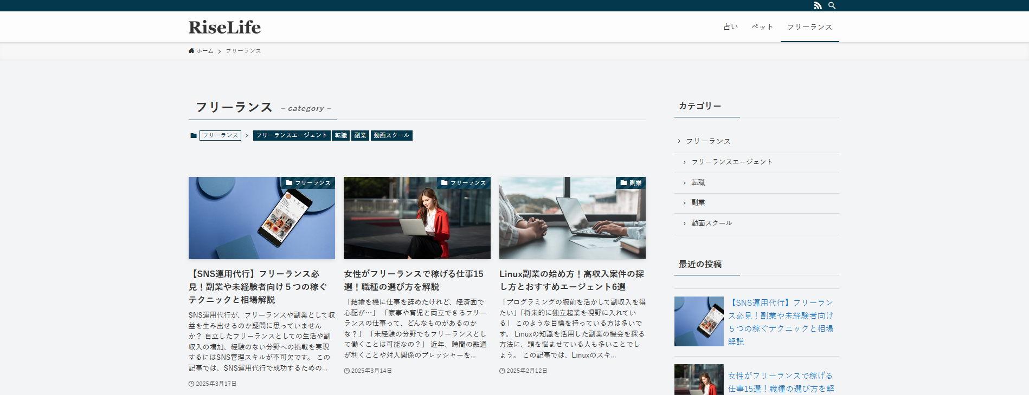Open the Linux副業の始め方 article title
1029x395 pixels.
point(571,280)
